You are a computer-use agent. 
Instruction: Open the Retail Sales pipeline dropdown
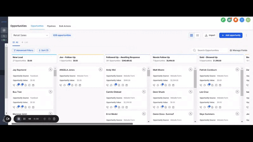point(30,35)
